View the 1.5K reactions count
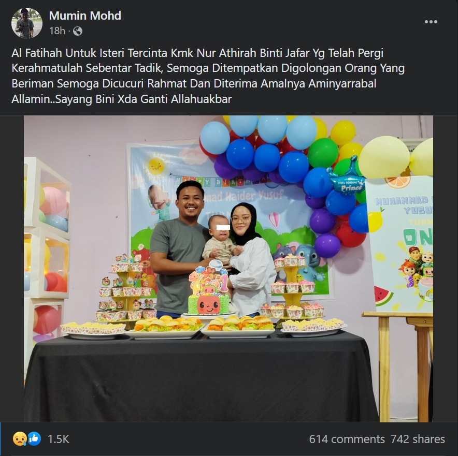This screenshot has width=458, height=456. coord(59,439)
